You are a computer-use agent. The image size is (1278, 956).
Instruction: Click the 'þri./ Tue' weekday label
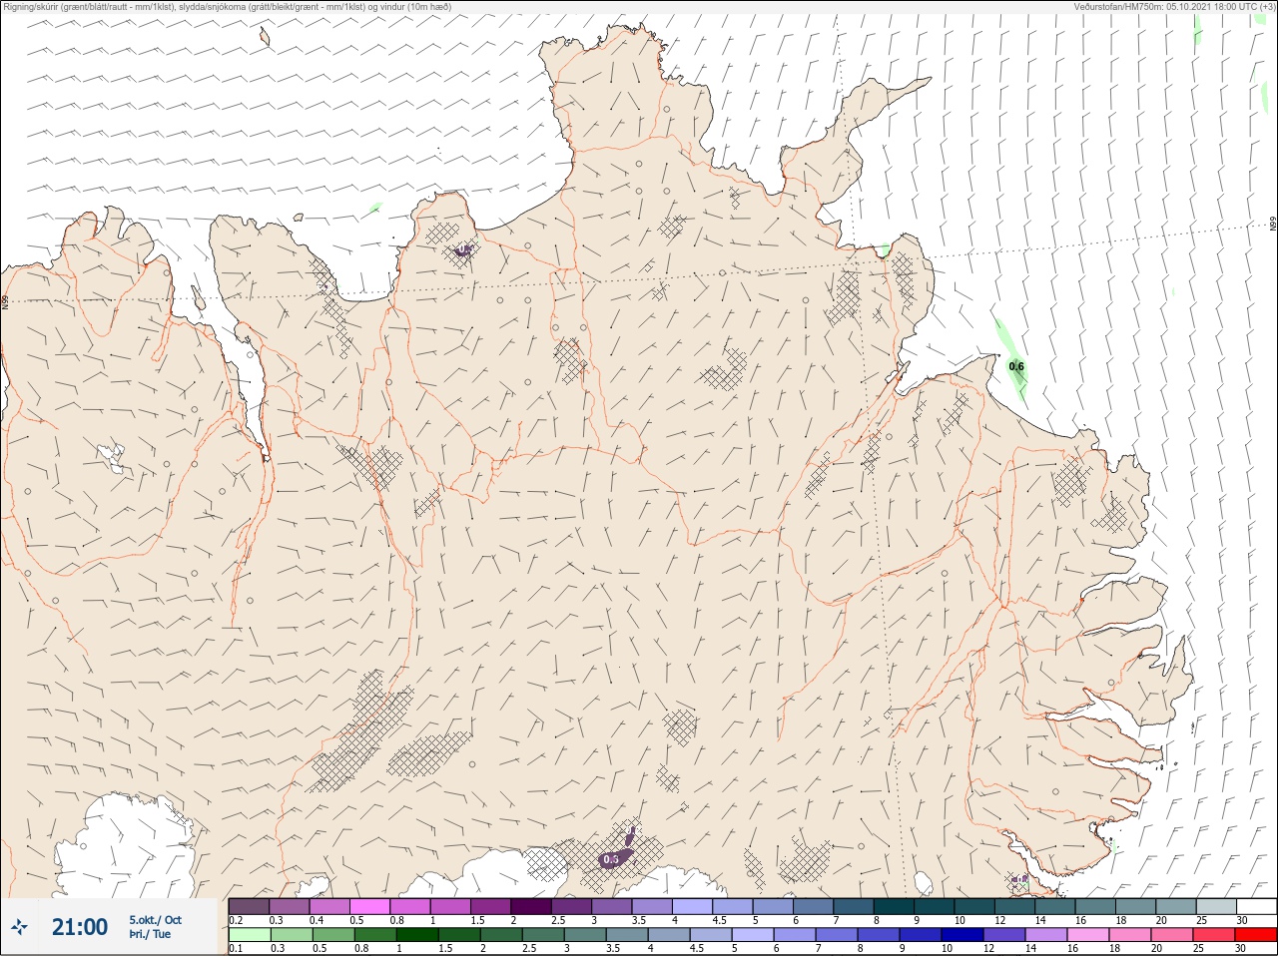pos(150,935)
